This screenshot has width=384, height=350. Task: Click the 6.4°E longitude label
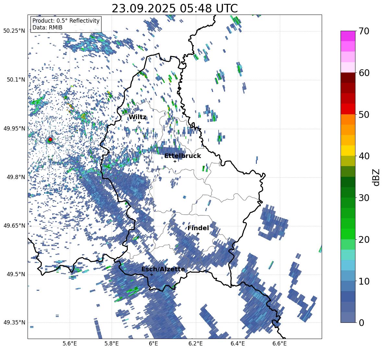coord(237,344)
